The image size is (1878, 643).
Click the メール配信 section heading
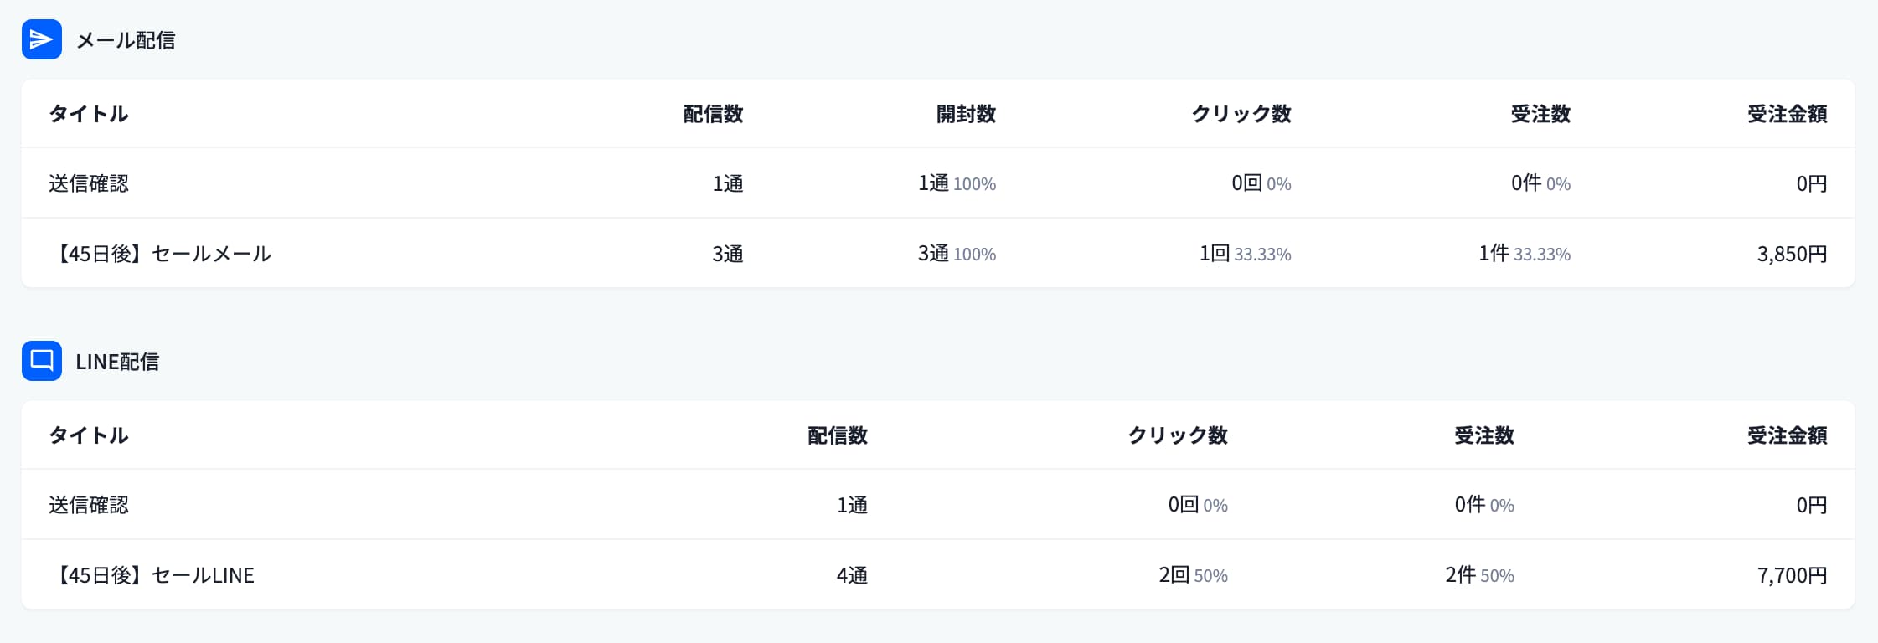point(126,40)
